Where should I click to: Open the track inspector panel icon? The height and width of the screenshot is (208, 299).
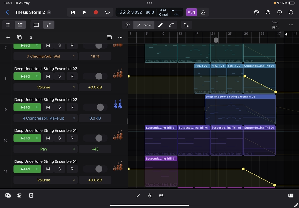click(x=31, y=196)
